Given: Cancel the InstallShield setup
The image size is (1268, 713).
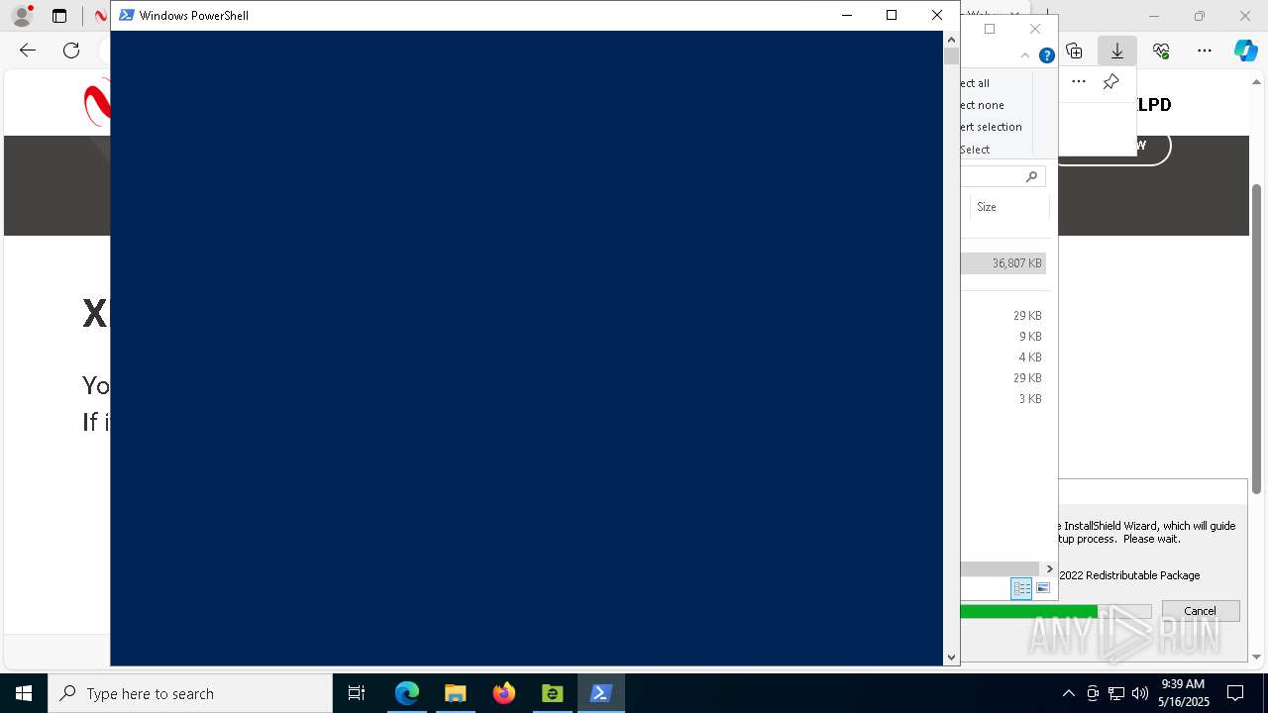Looking at the screenshot, I should [1200, 611].
